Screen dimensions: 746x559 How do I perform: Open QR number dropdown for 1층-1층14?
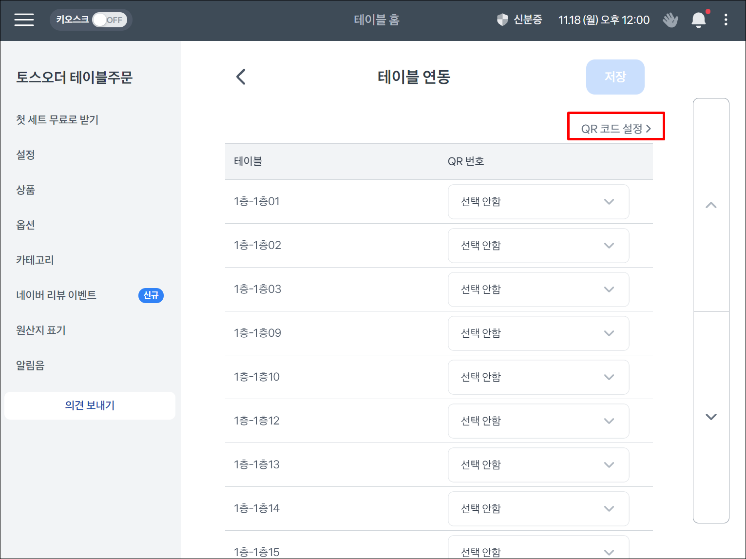[538, 509]
